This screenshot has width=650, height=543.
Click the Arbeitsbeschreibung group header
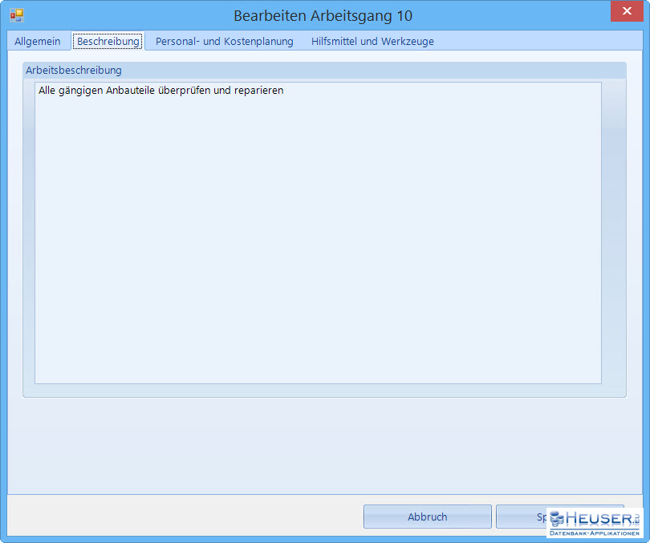coord(74,71)
